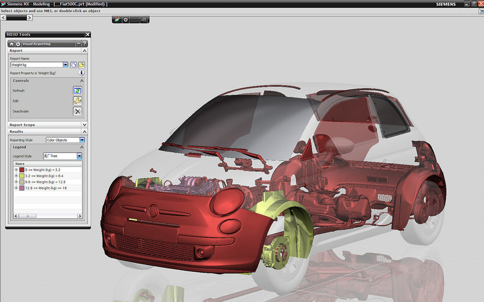
Task: Minimize the Siemens NX window
Action: 467,4
